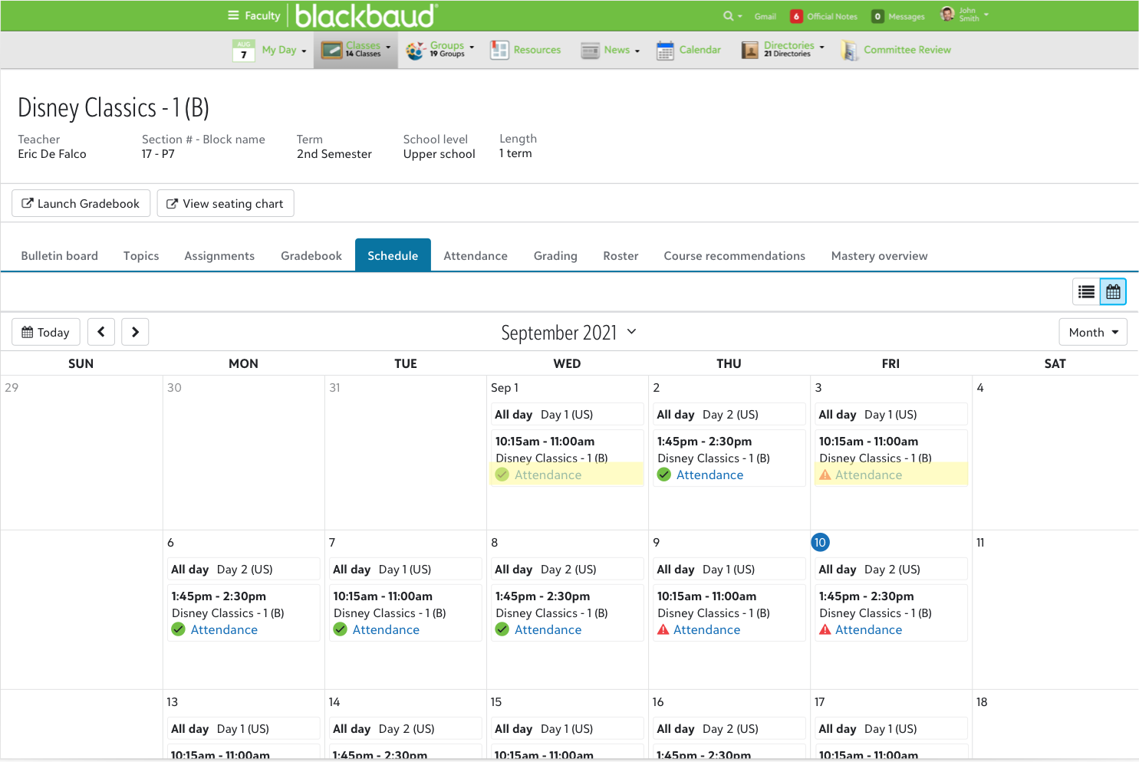Click the Classes chalkboard icon
This screenshot has height=762, width=1139.
tap(331, 51)
